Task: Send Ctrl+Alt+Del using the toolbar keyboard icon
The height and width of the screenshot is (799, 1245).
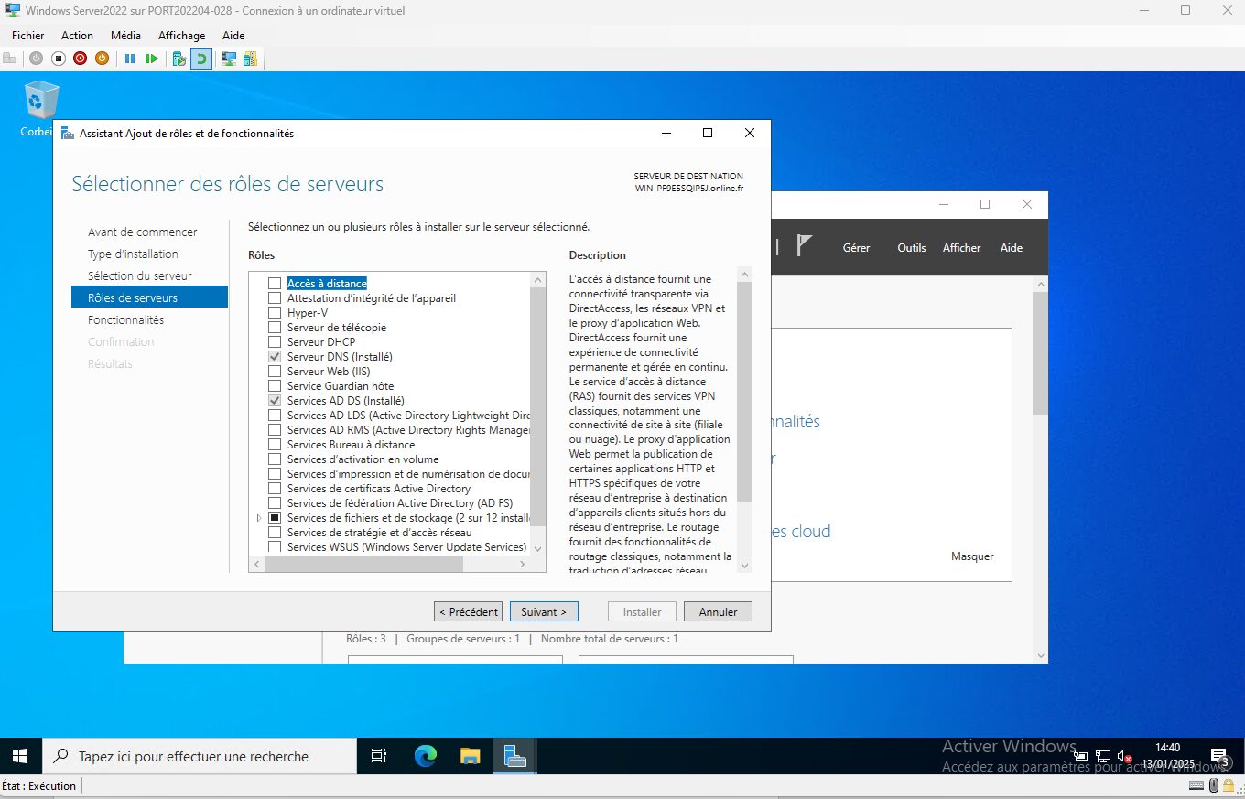Action: (10, 59)
